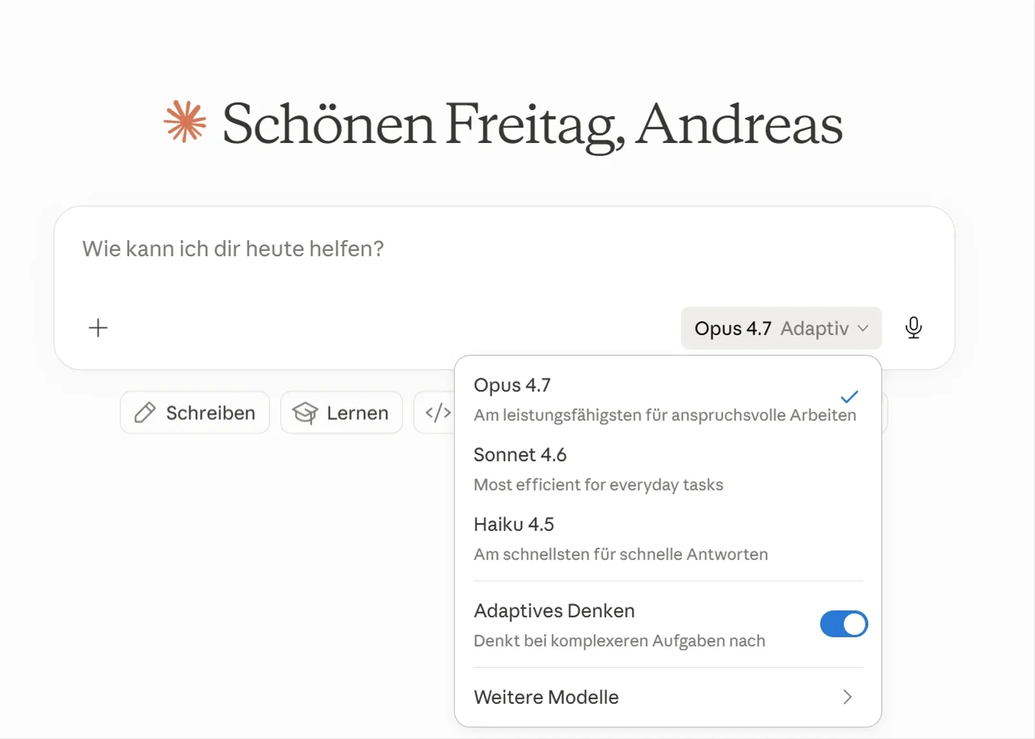The image size is (1035, 739).
Task: Select the microphone dictation icon
Action: click(x=914, y=327)
